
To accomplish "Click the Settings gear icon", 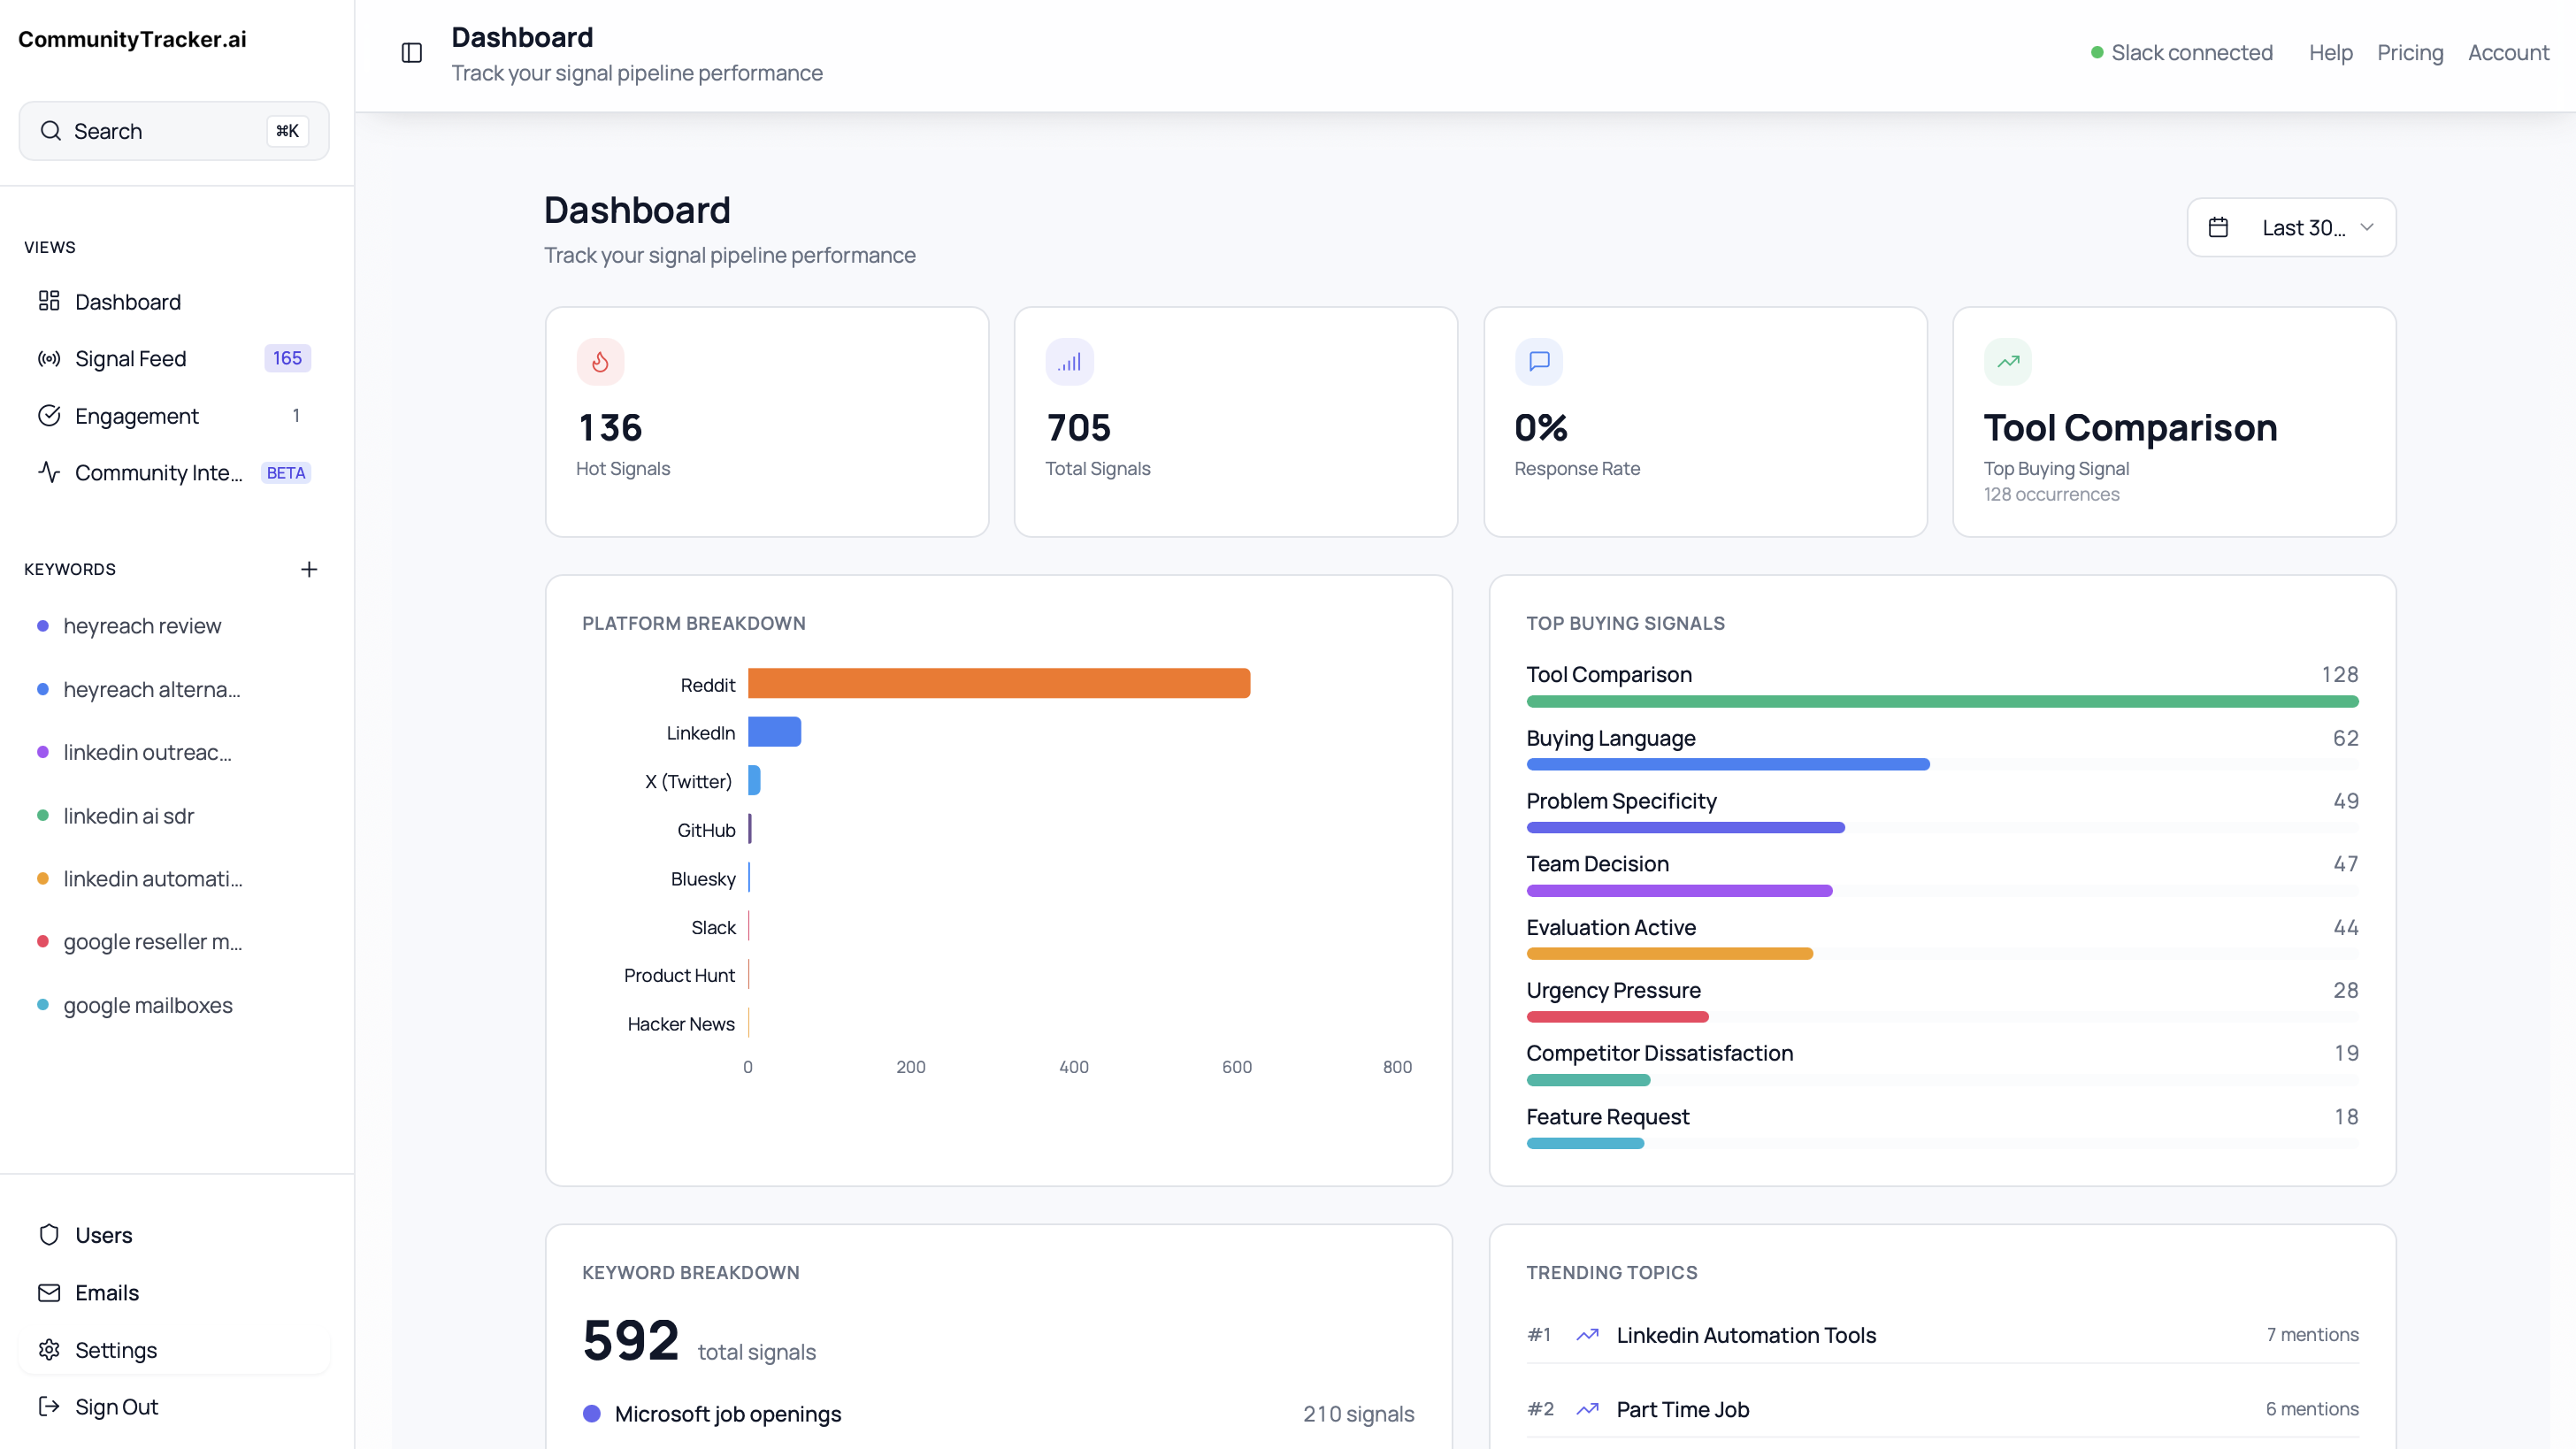I will click(49, 1349).
